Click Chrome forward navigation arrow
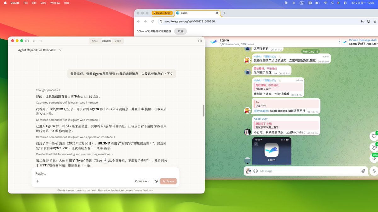 click(x=146, y=21)
